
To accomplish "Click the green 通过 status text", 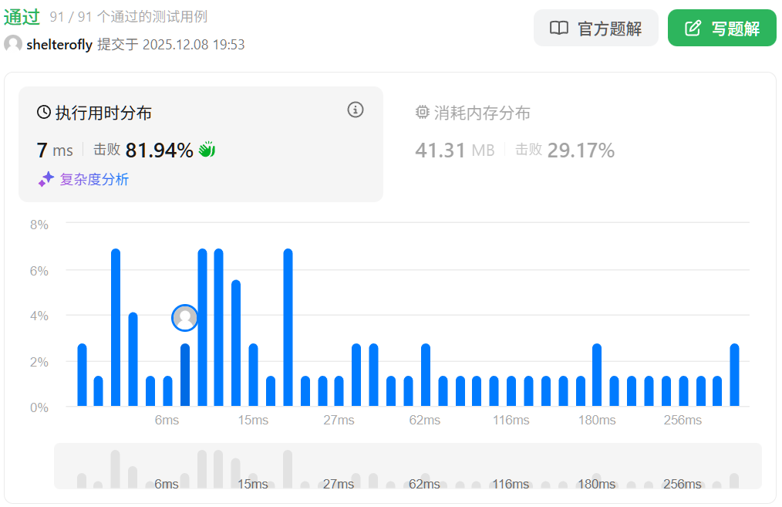I will [x=22, y=17].
